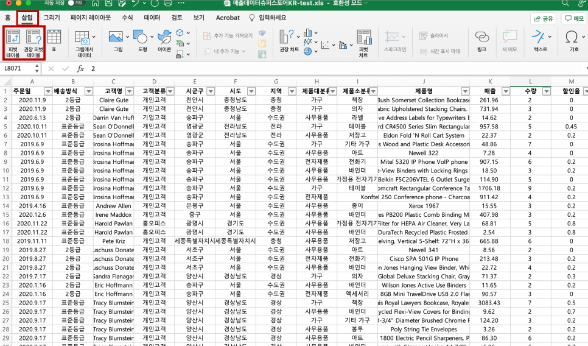The width and height of the screenshot is (588, 346).
Task: Click the line chart icon
Action: coord(308,41)
